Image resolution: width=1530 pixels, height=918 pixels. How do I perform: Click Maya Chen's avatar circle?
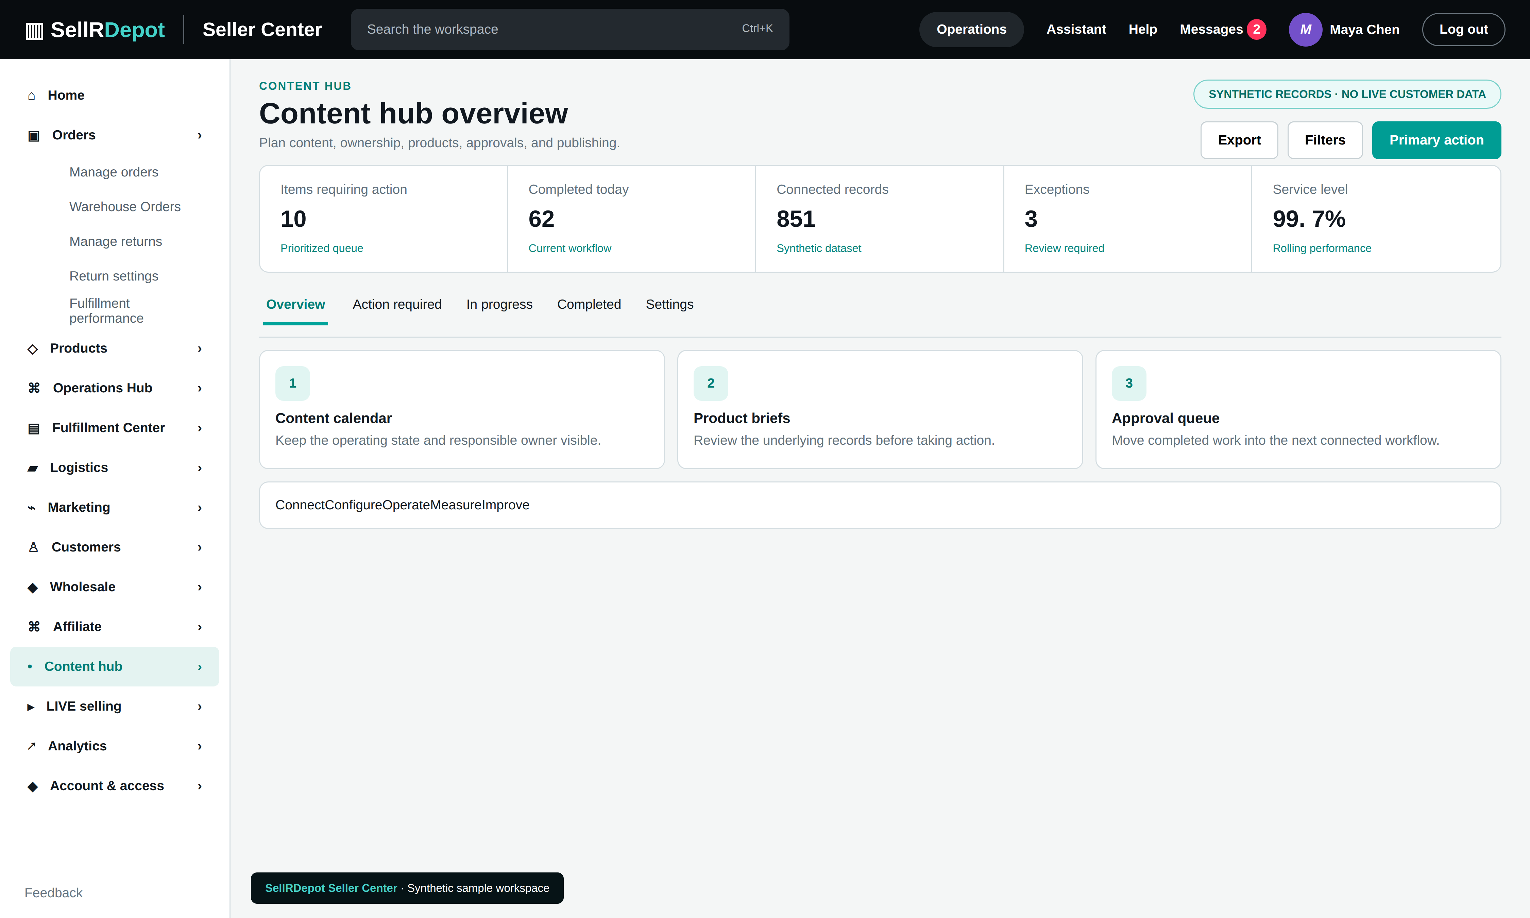pos(1305,30)
